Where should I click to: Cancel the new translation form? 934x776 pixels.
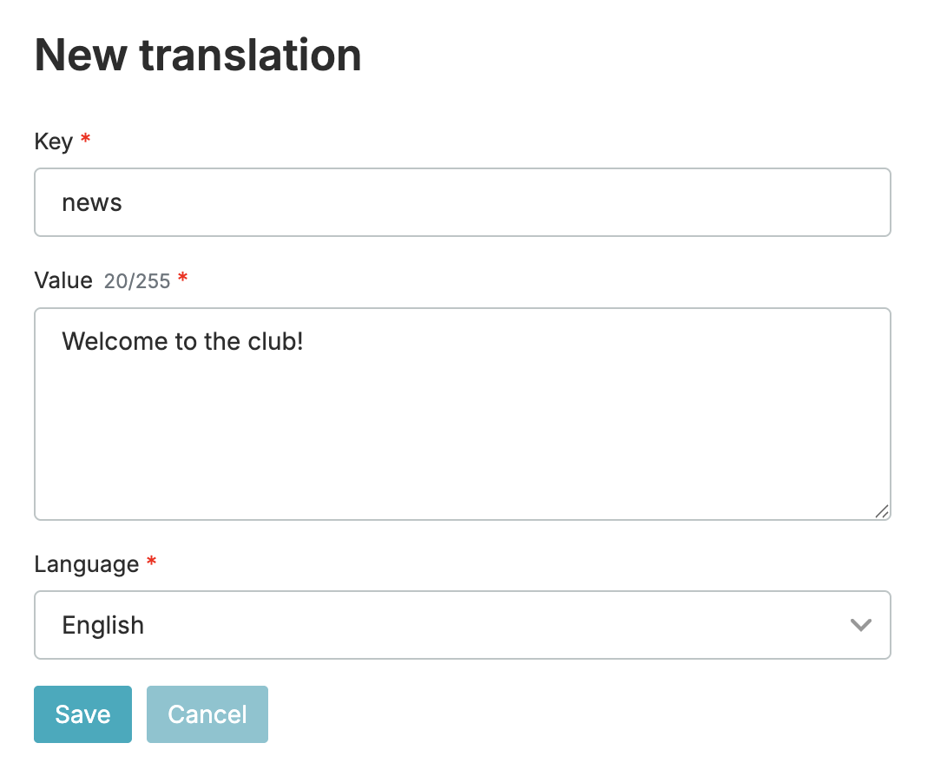pyautogui.click(x=207, y=714)
